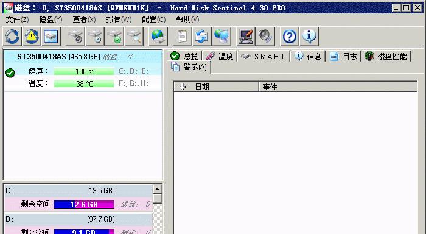Click the green check status icon beside 健康
Screen dimensions: 426x234
pyautogui.click(x=10, y=73)
